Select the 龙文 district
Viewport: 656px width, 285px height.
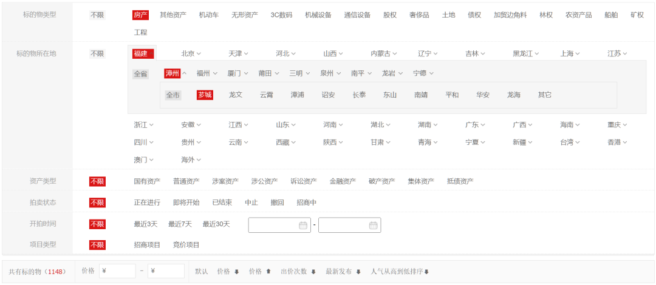coord(236,95)
